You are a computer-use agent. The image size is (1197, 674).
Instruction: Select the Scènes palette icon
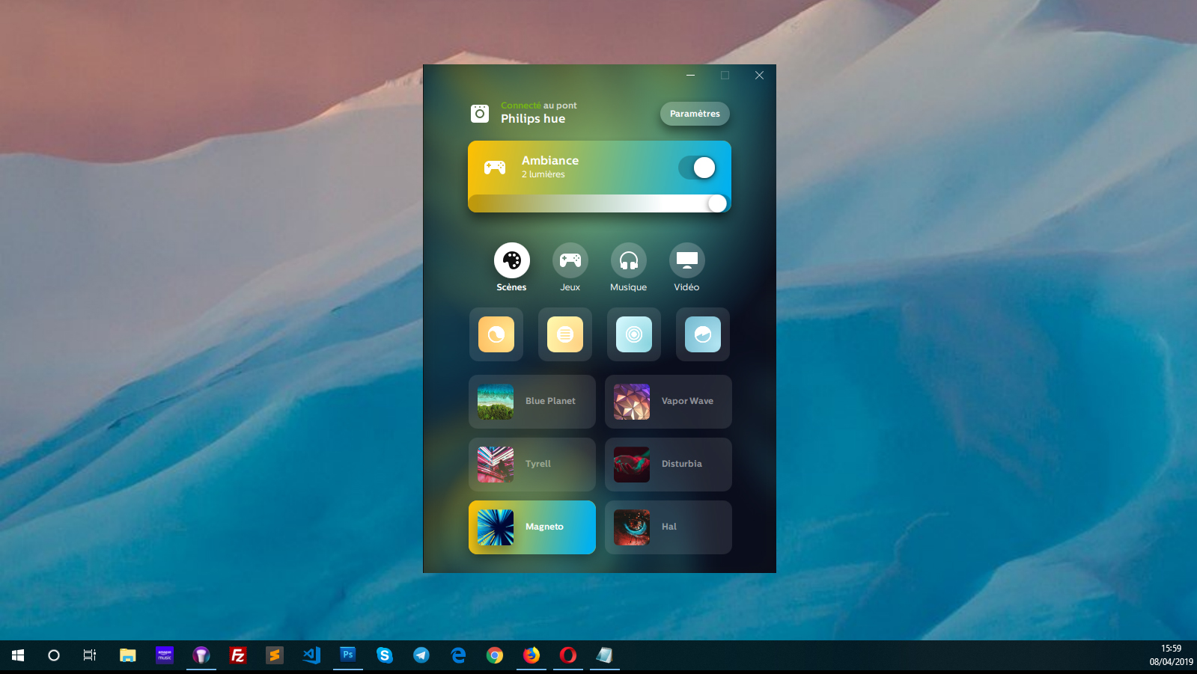[x=511, y=260]
